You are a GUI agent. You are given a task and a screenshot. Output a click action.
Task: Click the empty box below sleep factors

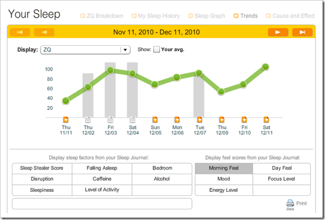pos(102,204)
